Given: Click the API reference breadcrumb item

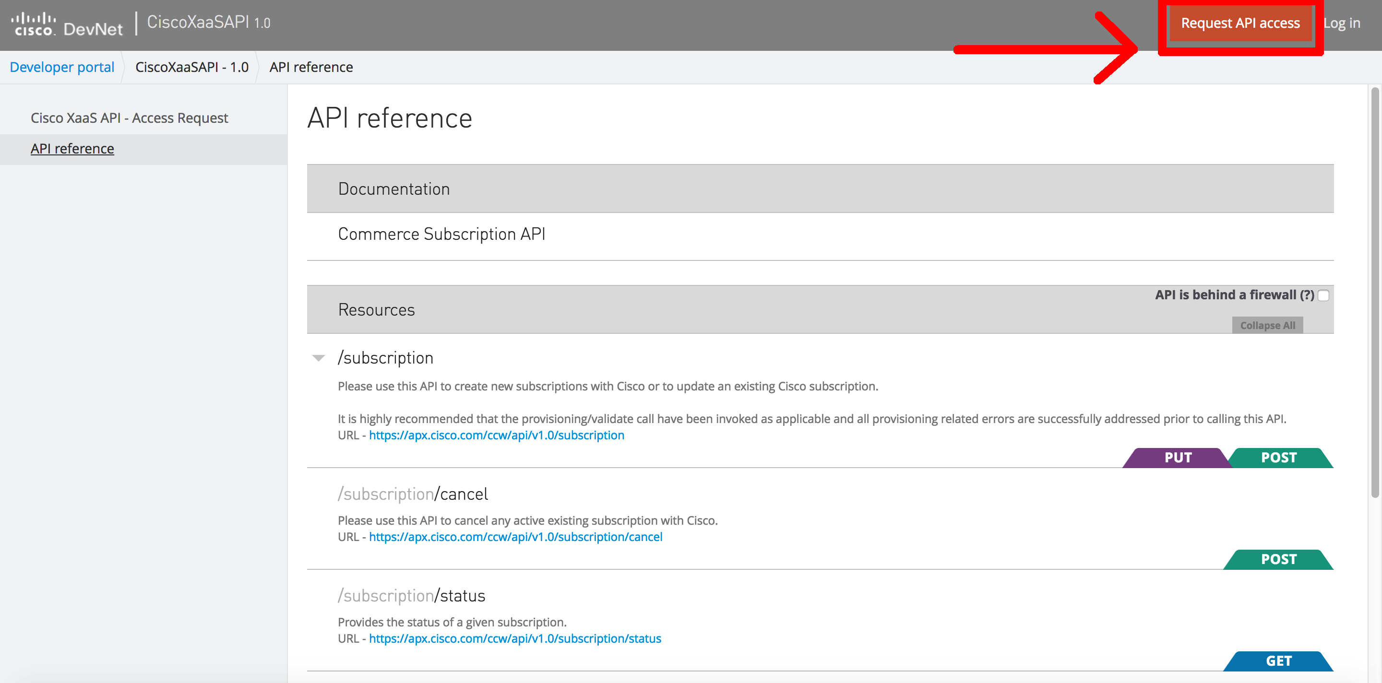Looking at the screenshot, I should tap(311, 67).
